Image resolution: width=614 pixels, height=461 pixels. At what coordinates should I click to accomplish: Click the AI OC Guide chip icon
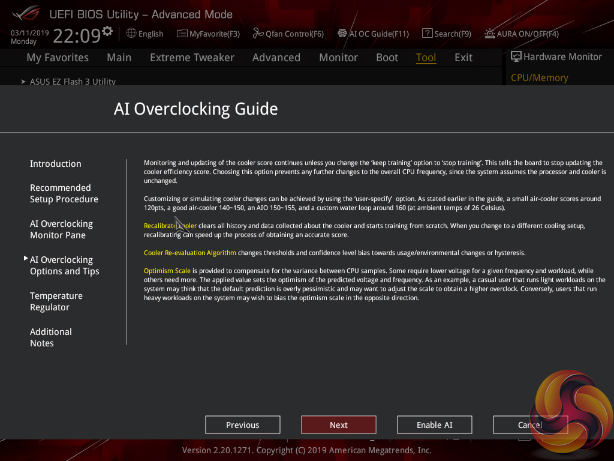point(342,34)
